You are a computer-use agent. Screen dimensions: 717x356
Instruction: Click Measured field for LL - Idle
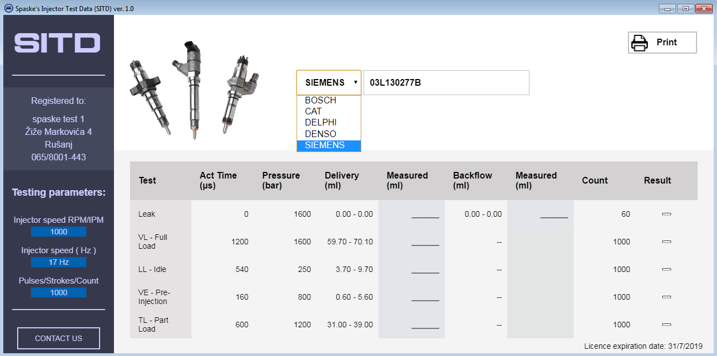tap(424, 270)
